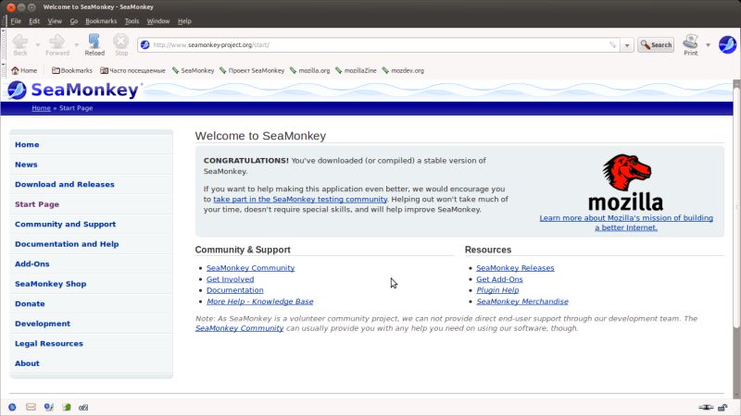Open ChatZilla IRC from the status bar
The height and width of the screenshot is (416, 741).
[x=83, y=407]
